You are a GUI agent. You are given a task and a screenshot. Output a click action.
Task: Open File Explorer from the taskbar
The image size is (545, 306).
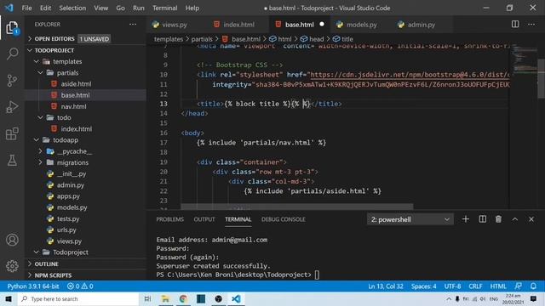[165, 298]
